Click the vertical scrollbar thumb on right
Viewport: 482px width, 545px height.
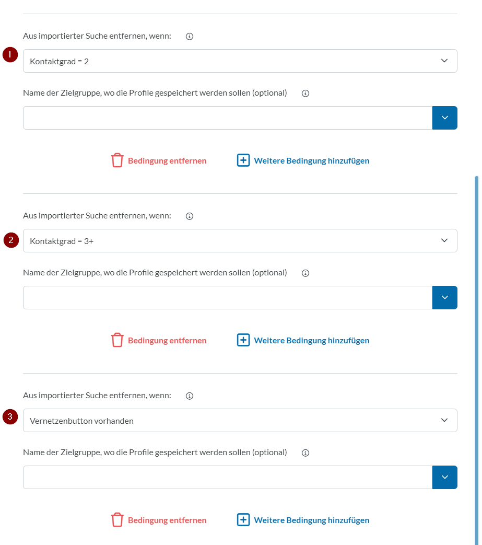coord(477,361)
